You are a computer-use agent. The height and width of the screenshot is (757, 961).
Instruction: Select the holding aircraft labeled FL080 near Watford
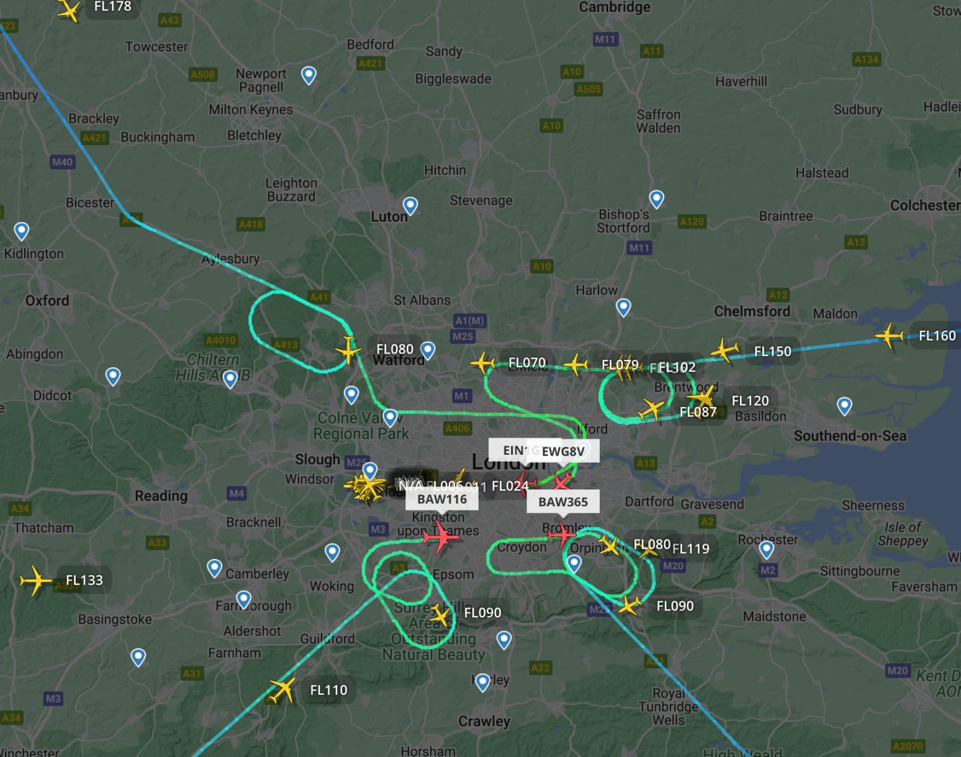(x=348, y=350)
